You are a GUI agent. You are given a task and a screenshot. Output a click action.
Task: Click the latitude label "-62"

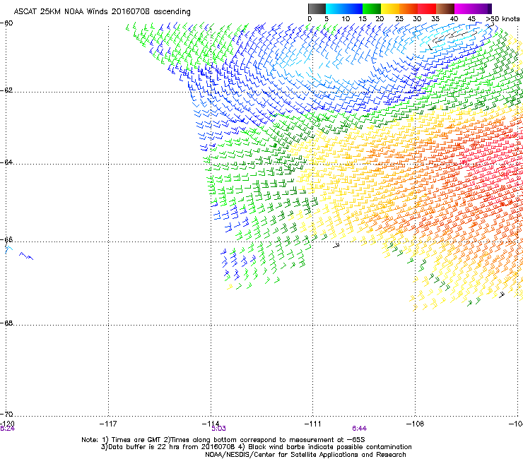coord(6,90)
